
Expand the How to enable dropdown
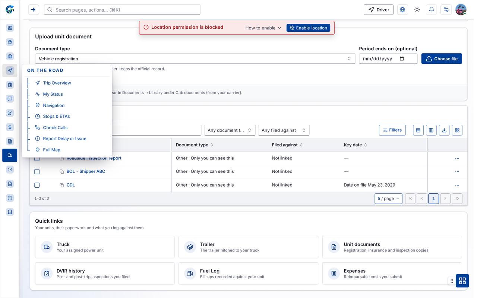tap(263, 28)
